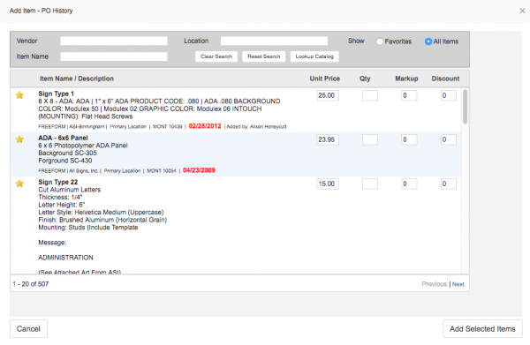Click the Qty column header
530x345 pixels.
pos(365,79)
